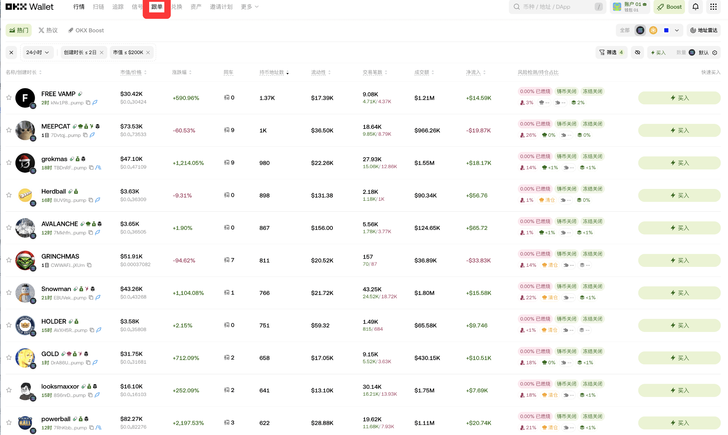Viewport: 728px width, 435px height.
Task: Copy the FREE VAMP contract address
Action: tap(88, 103)
